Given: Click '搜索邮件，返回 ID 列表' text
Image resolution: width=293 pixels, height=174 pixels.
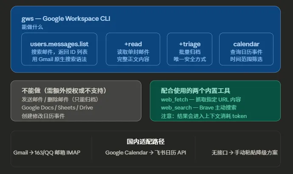Looking at the screenshot, I should [59, 52].
